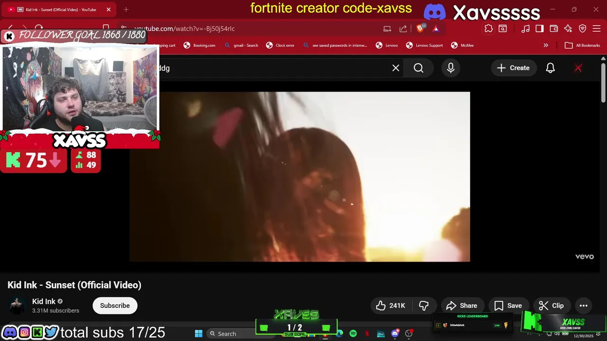Screen dimensions: 607x341
Task: Open the Booking.com bookmark
Action: (x=200, y=45)
